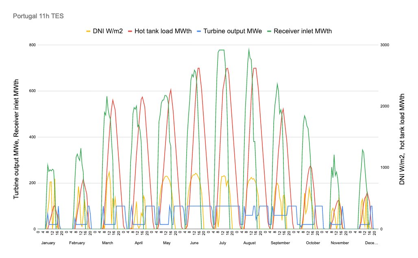The image size is (418, 258).
Task: Select the 'Receiver inlet MWth' legend label
Action: pyautogui.click(x=303, y=31)
